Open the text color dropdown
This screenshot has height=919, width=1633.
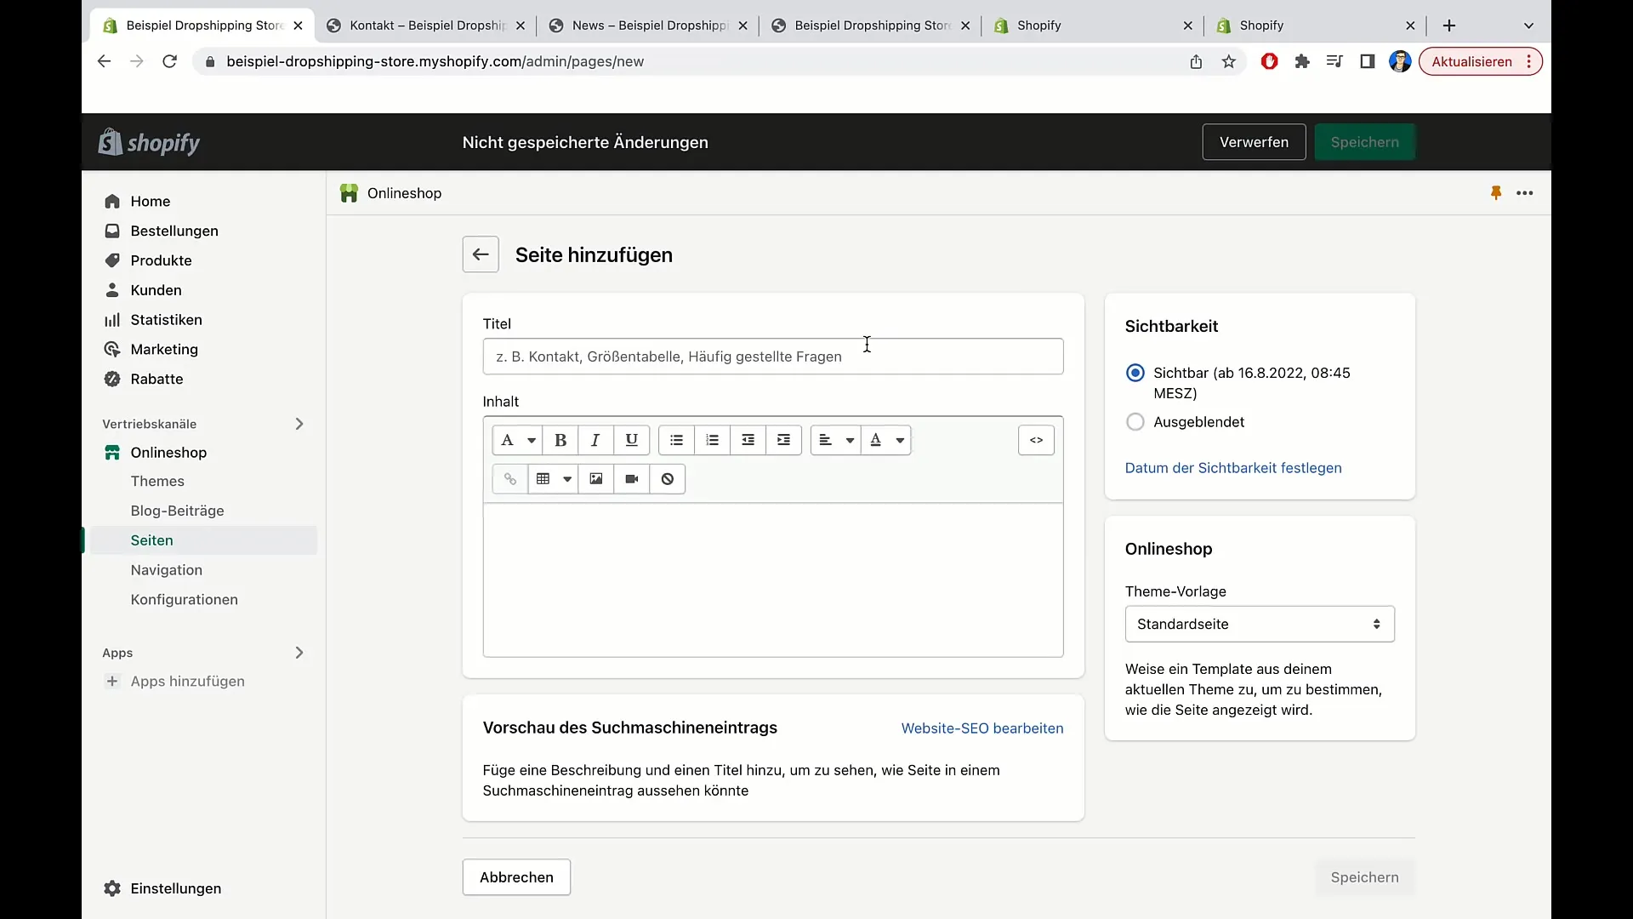(886, 440)
